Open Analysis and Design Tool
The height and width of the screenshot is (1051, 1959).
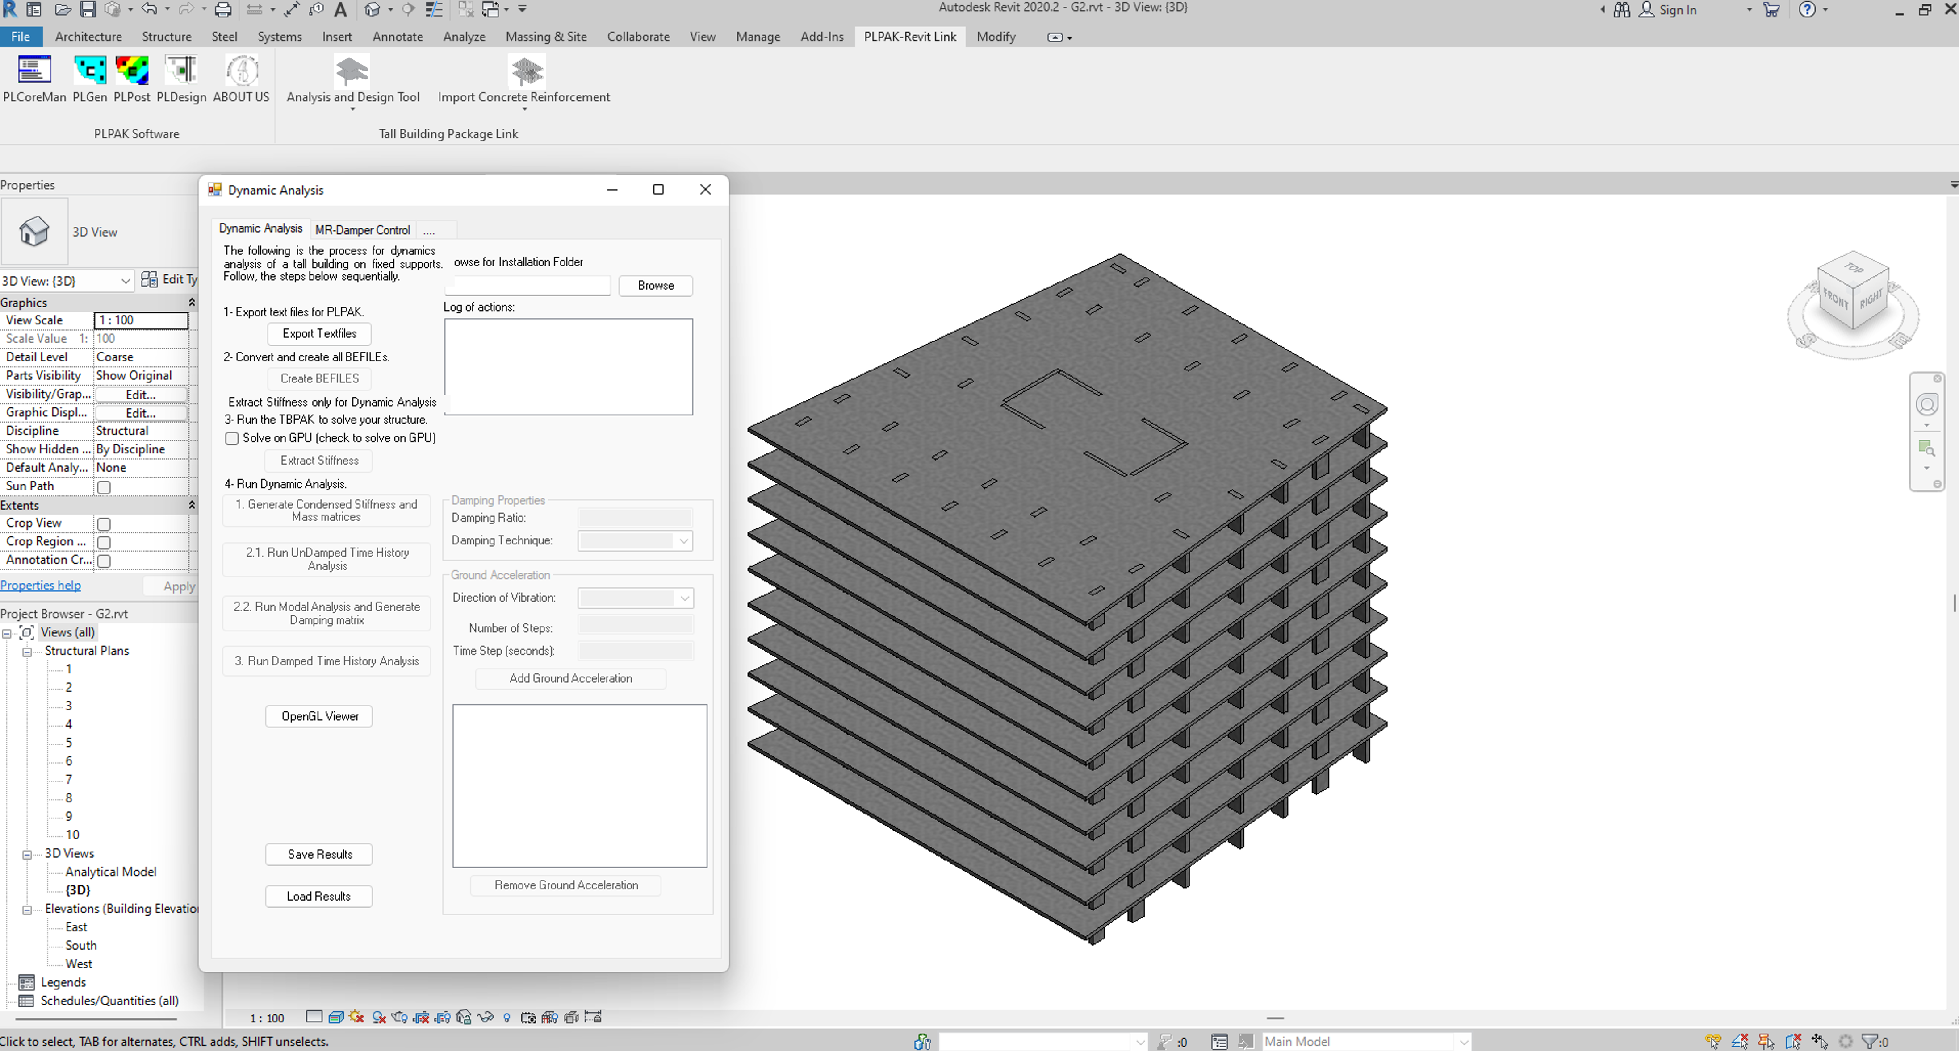pos(353,82)
